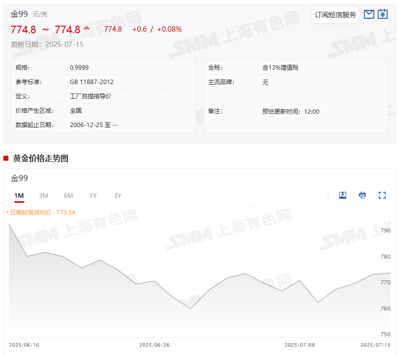The image size is (399, 356).
Task: Switch chart to 6M range
Action: click(x=68, y=196)
